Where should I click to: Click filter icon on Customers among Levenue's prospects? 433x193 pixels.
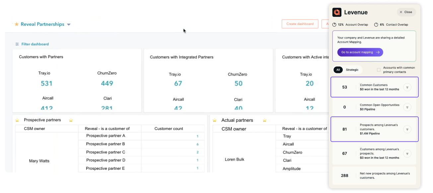(x=407, y=154)
